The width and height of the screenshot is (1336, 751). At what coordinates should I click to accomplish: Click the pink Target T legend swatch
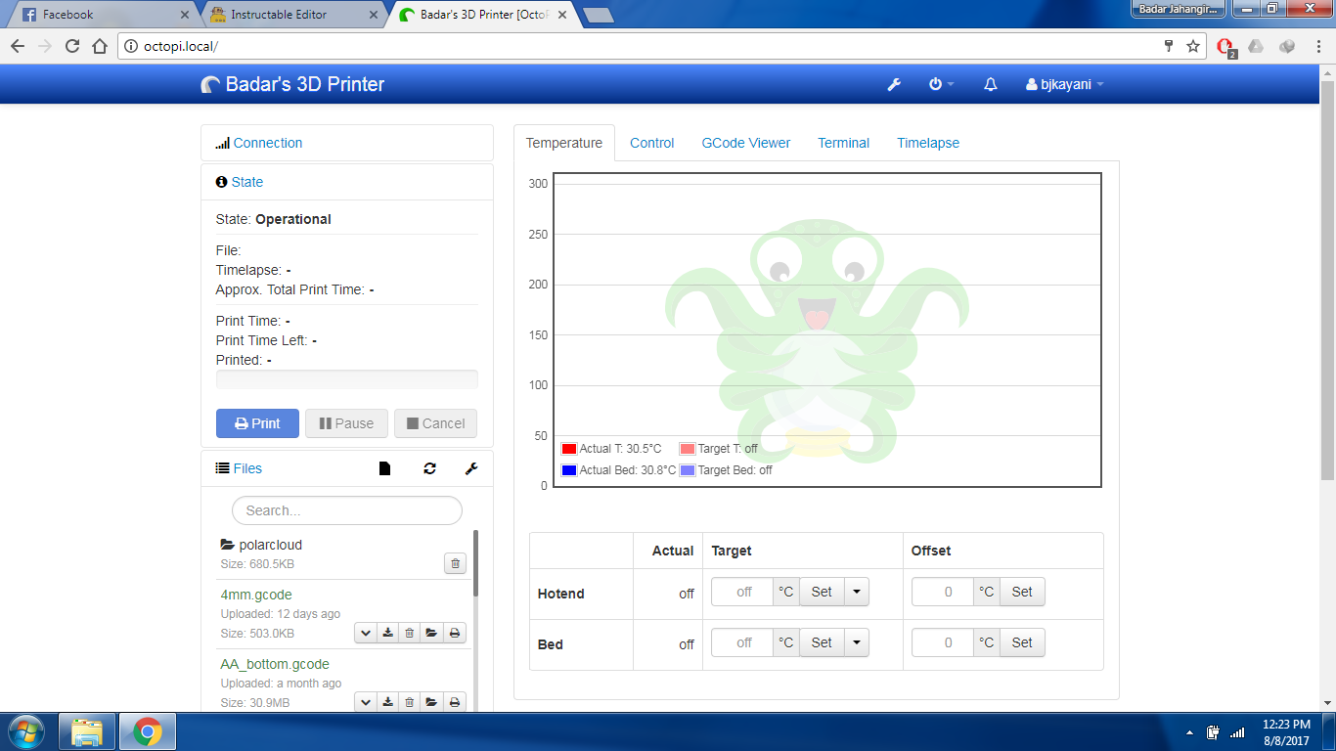click(x=688, y=449)
